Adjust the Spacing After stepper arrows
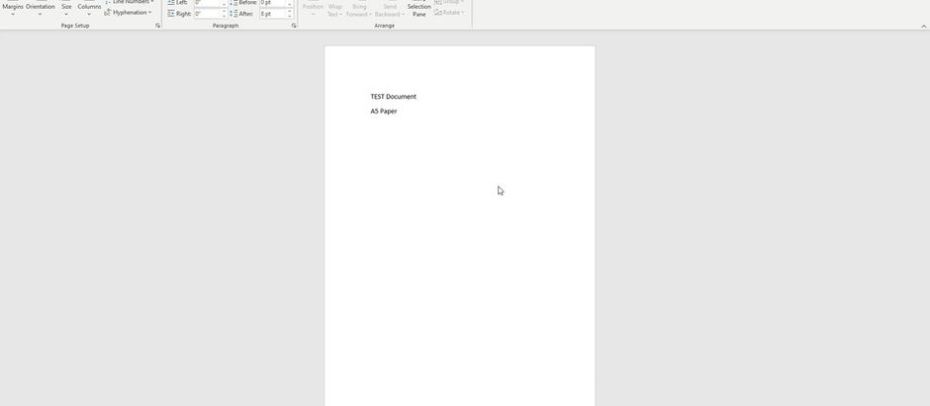The image size is (930, 406). click(x=290, y=13)
